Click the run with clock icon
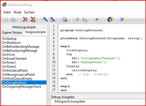 (85, 19)
